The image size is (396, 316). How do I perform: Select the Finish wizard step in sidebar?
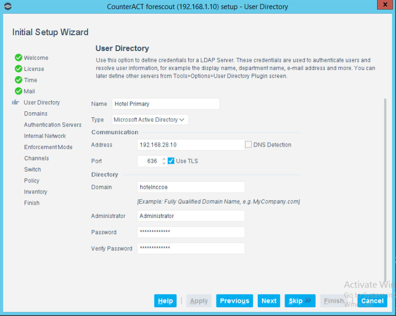[32, 203]
